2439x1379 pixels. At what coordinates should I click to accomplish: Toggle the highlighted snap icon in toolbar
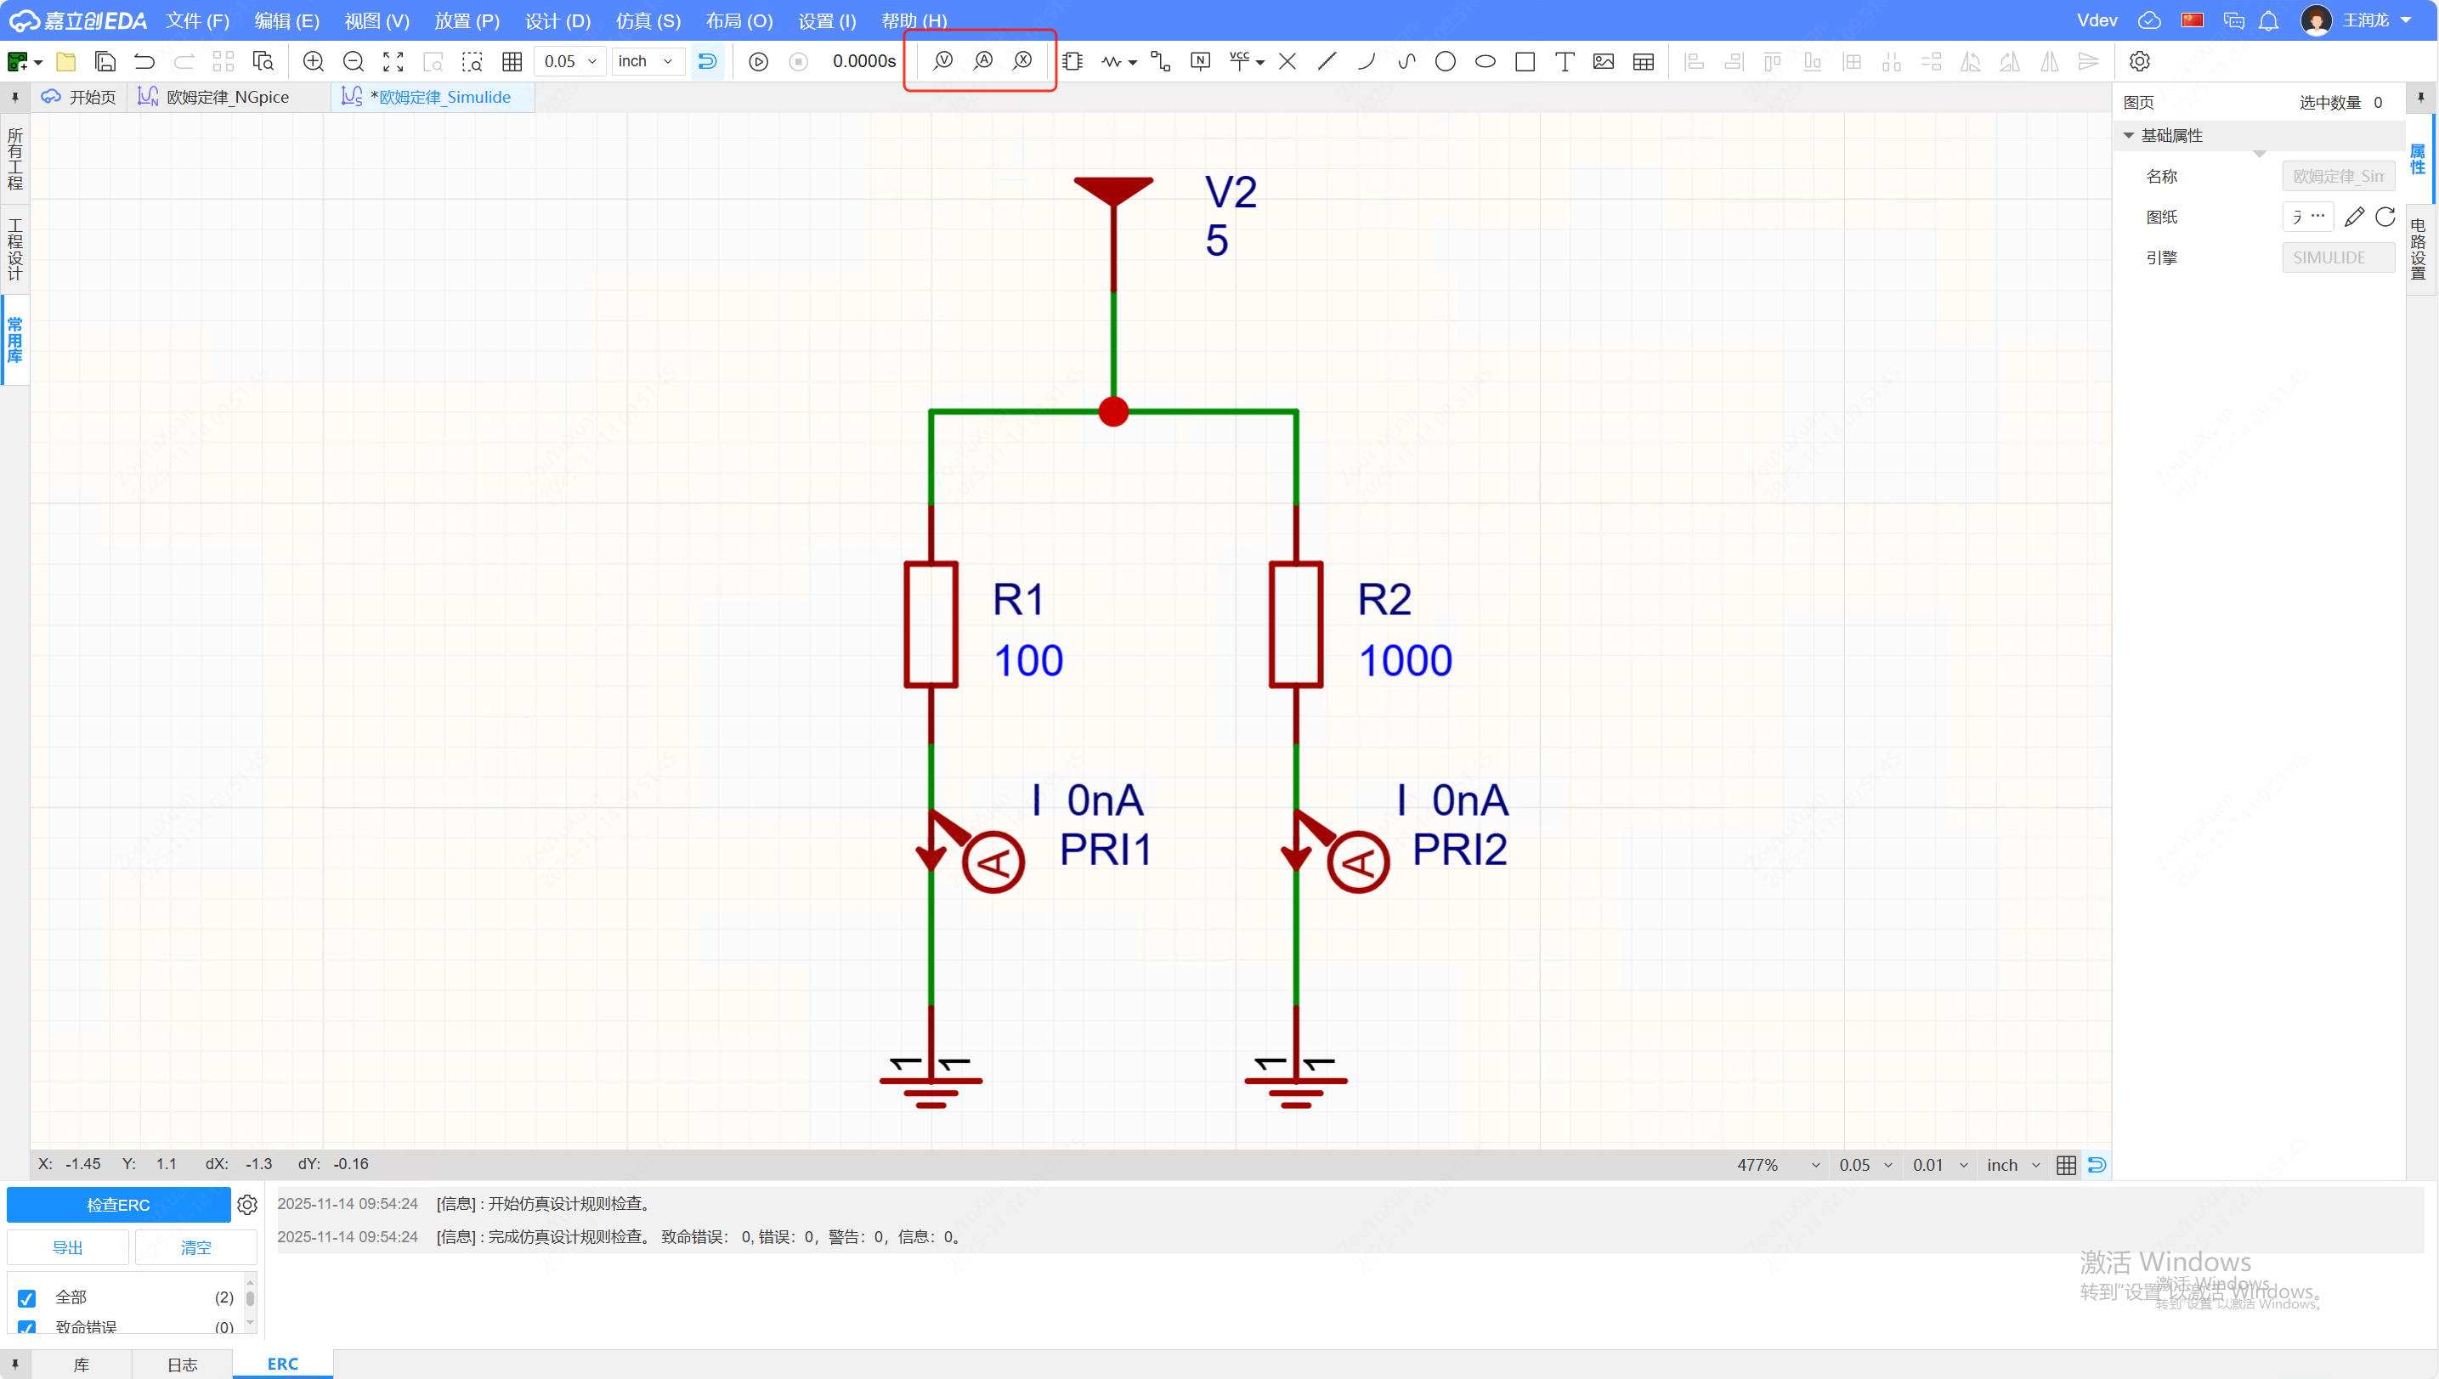coord(706,61)
